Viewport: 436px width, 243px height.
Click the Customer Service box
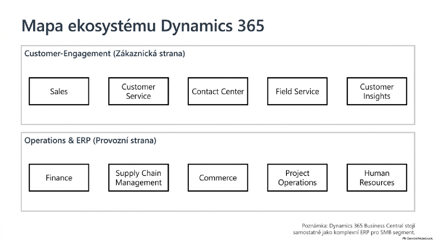139,91
